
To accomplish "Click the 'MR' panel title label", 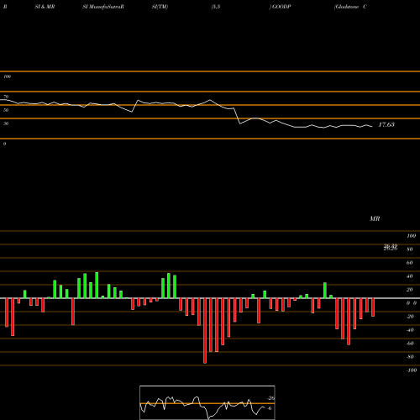I will [x=375, y=218].
